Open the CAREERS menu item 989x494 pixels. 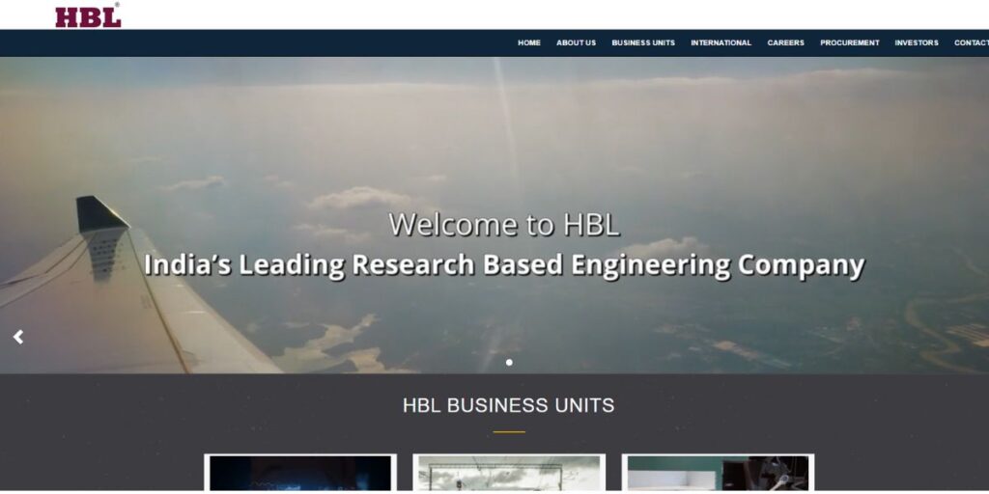click(786, 42)
